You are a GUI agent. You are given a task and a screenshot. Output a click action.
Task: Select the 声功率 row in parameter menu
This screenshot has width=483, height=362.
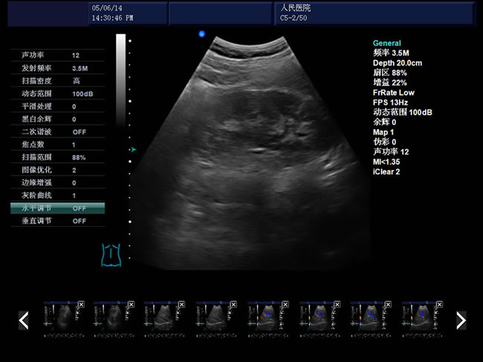(58, 56)
